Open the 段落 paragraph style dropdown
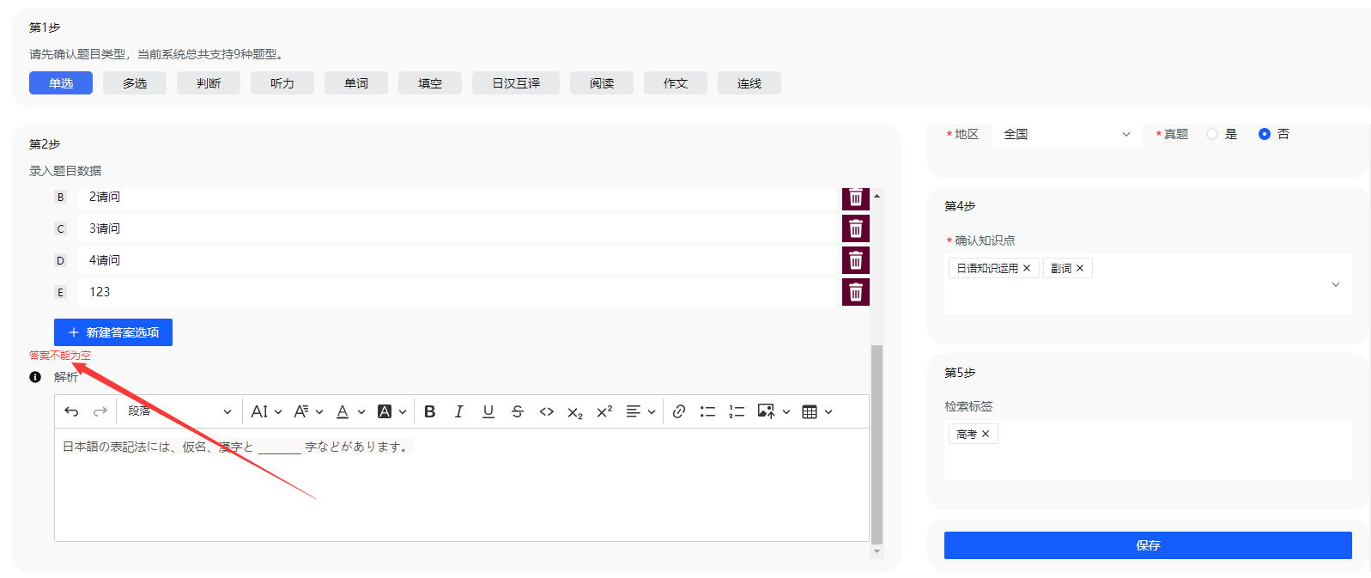 click(x=179, y=412)
